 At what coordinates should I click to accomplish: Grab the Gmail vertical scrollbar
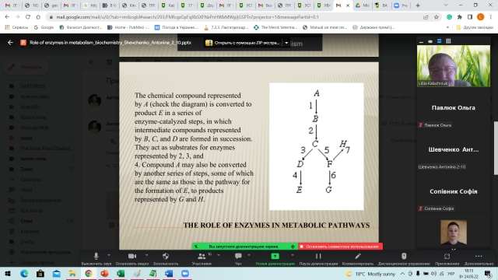[496, 148]
